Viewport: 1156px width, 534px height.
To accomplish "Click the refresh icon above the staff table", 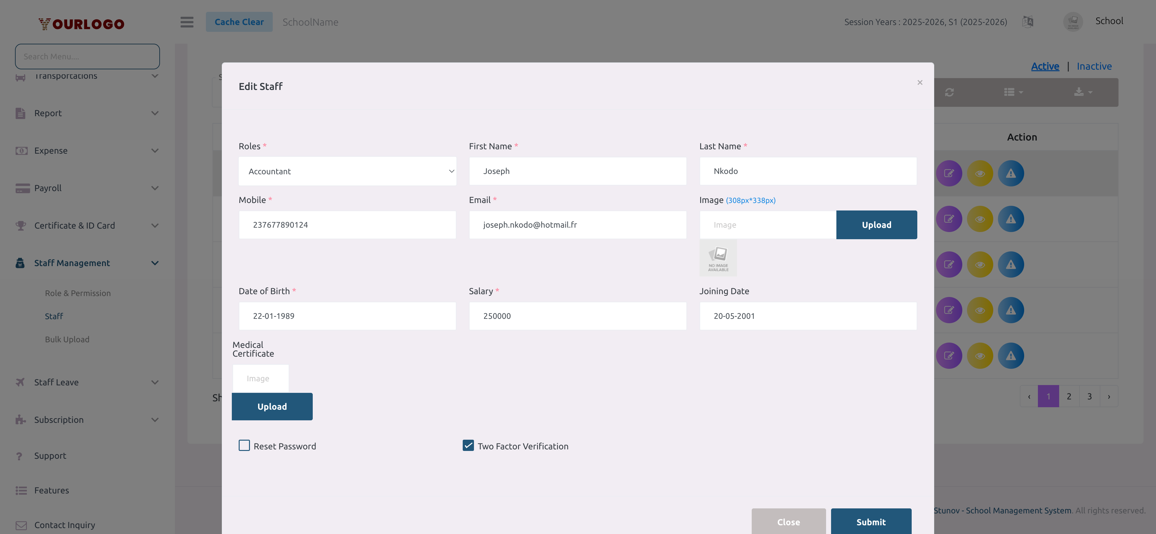I will click(949, 92).
